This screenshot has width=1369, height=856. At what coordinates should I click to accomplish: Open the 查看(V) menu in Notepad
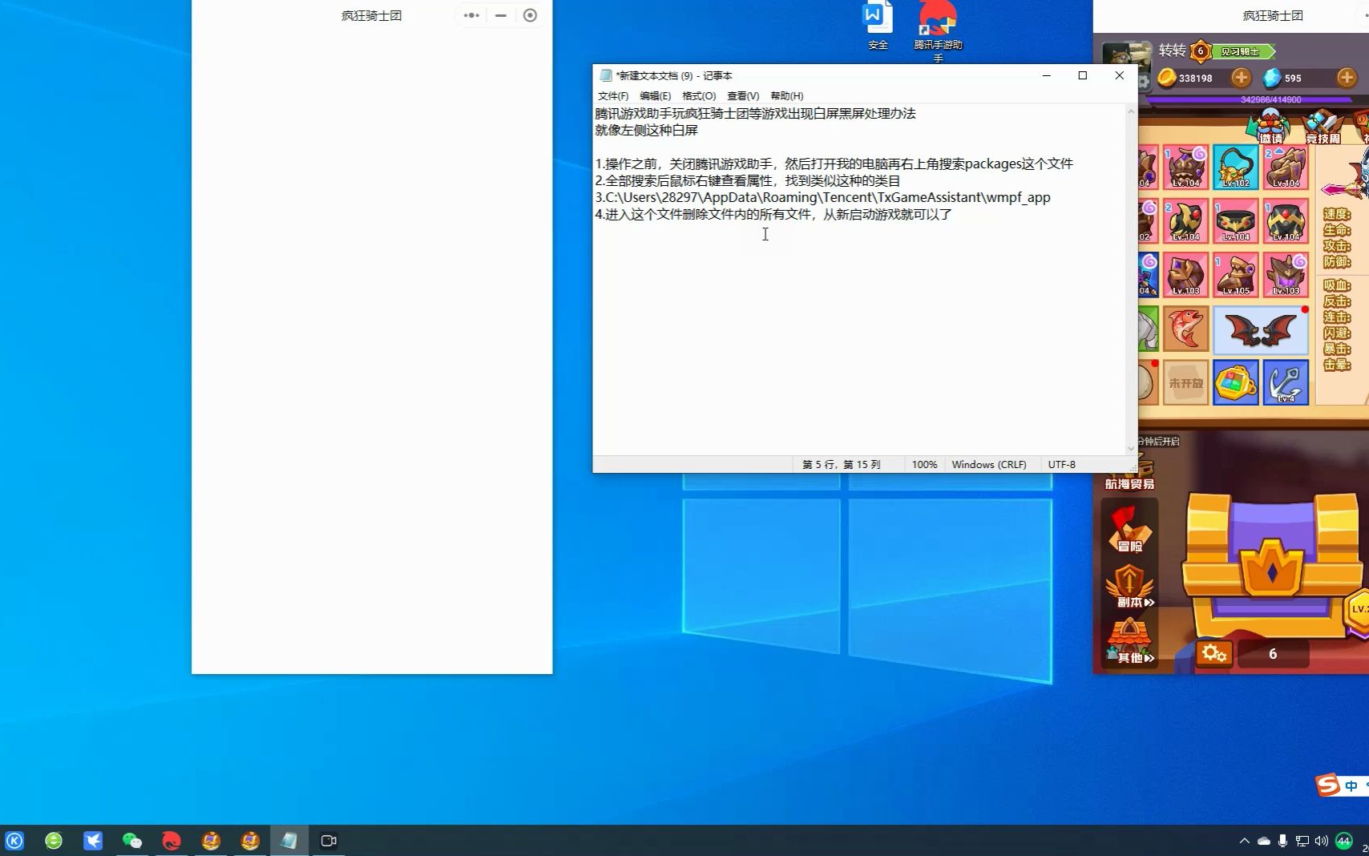[743, 95]
